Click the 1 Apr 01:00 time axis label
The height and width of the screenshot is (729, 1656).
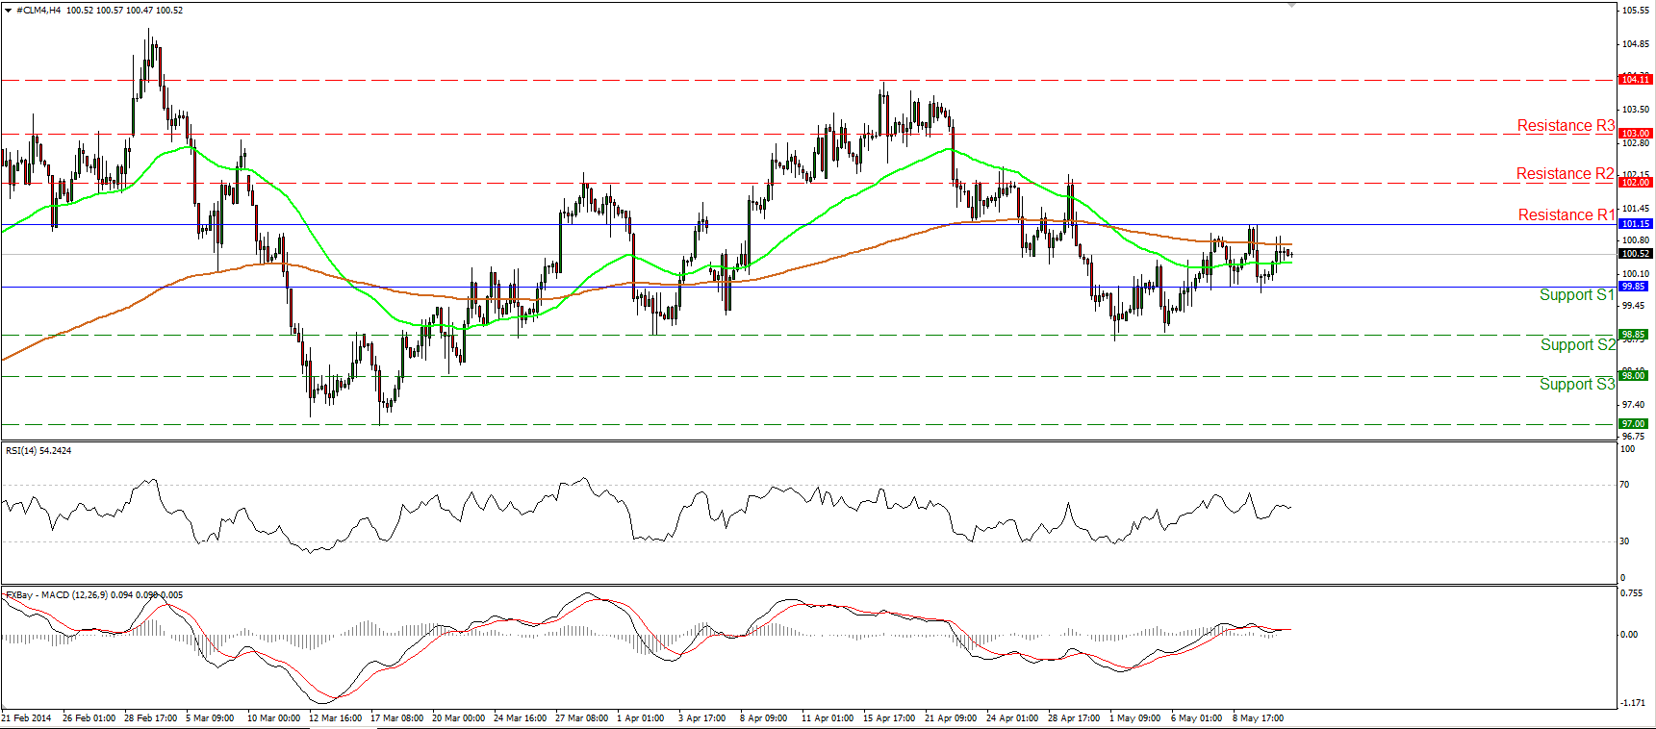(640, 718)
